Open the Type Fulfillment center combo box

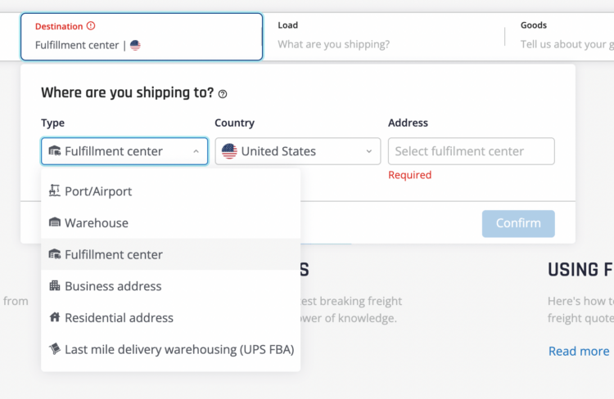click(124, 151)
